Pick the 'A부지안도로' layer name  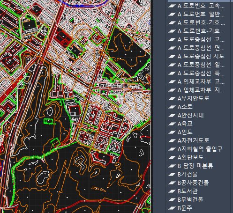tap(193, 99)
